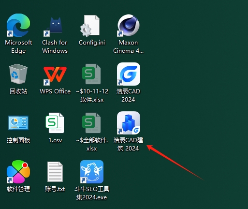The image size is (248, 209).
Task: Open Maxon Cinema 4D shortcut
Action: [128, 25]
